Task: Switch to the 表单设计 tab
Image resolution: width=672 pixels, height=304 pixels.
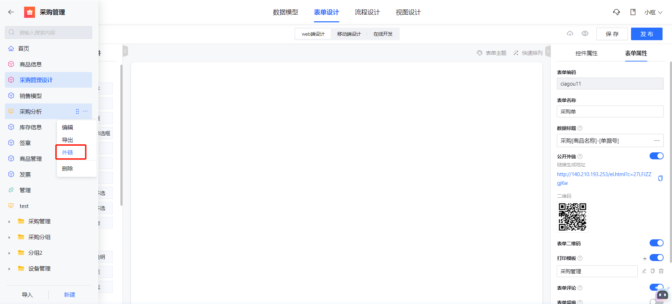Action: tap(326, 12)
